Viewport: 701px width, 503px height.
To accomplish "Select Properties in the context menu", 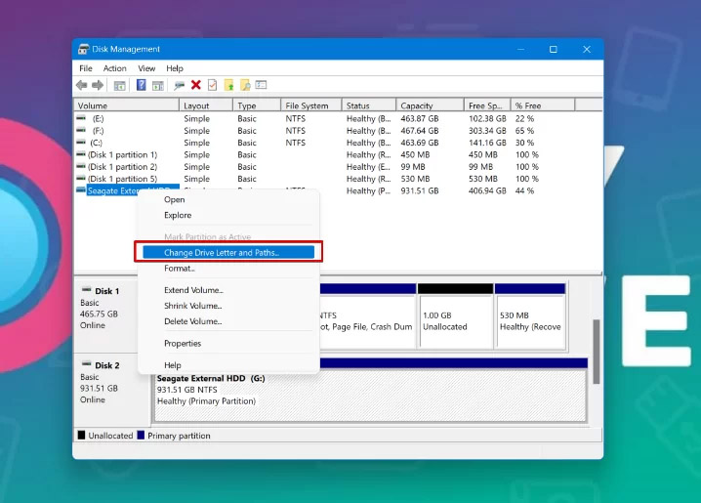I will [183, 344].
